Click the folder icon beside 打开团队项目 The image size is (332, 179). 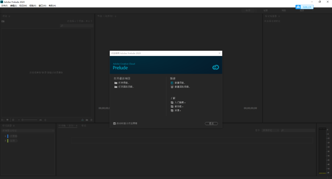[116, 87]
